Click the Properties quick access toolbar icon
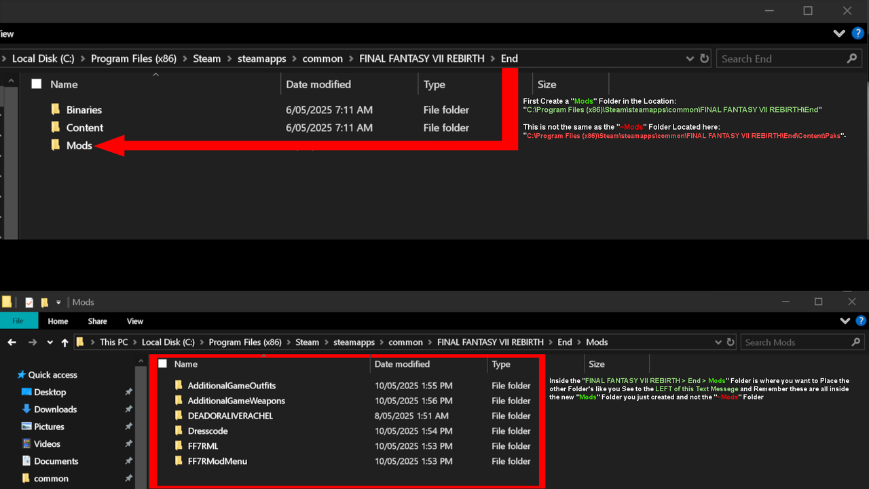 pyautogui.click(x=29, y=302)
